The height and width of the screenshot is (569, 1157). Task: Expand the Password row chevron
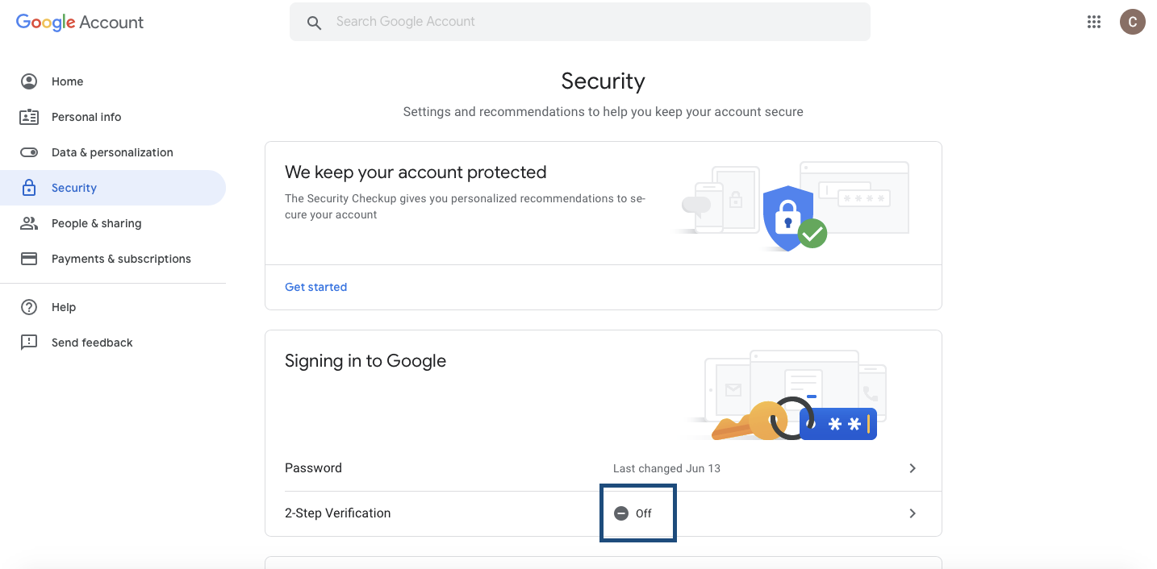pos(913,468)
